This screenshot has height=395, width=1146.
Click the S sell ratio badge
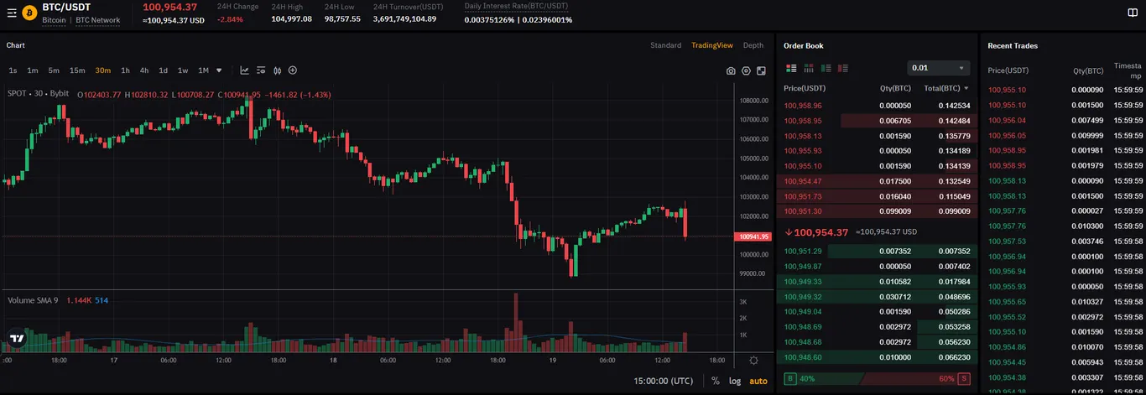tap(964, 379)
